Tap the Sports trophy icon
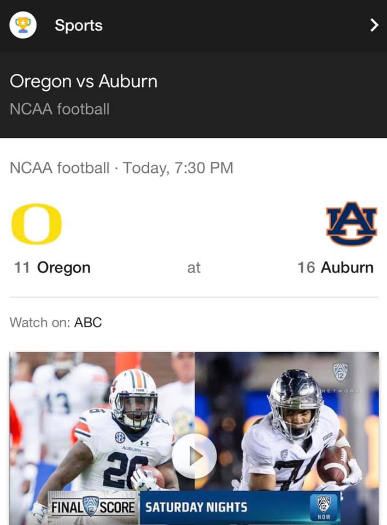The image size is (387, 525). 23,25
